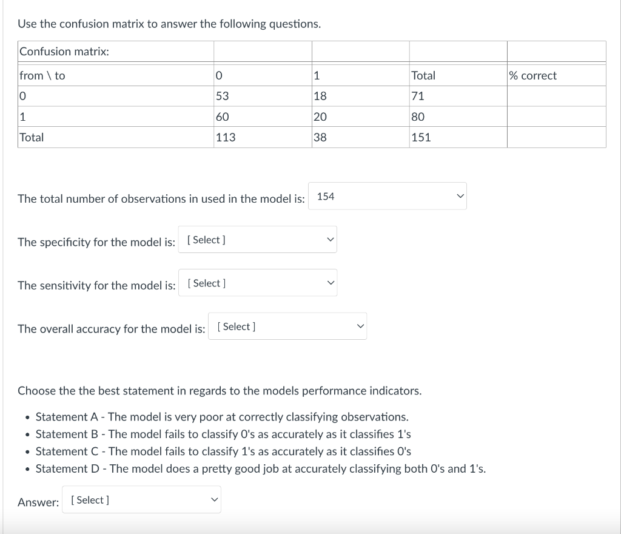
Task: Open the total observations dropdown showing 154
Action: 387,195
